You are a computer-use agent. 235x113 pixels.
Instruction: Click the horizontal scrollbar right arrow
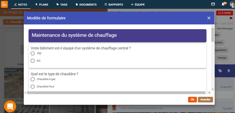209,93
